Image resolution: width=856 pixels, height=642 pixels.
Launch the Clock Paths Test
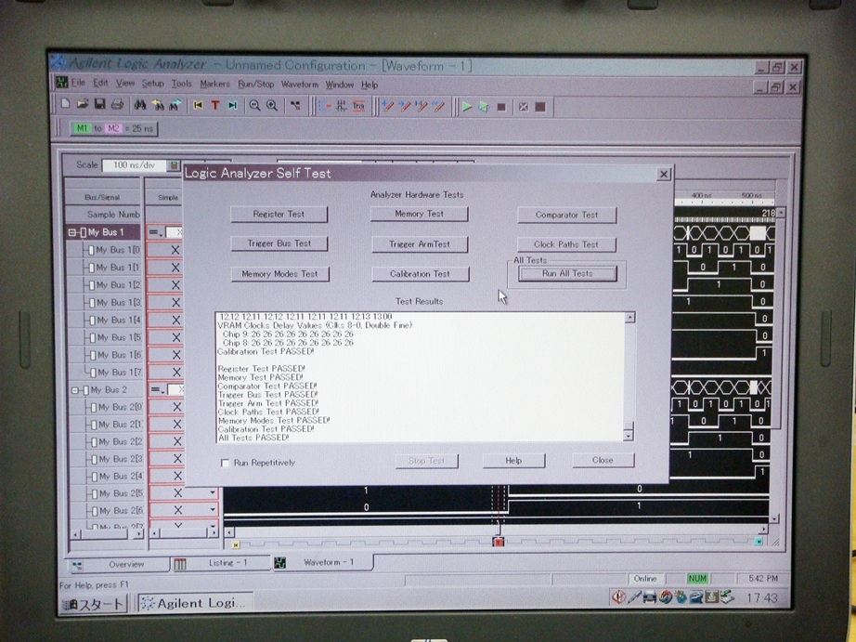566,244
